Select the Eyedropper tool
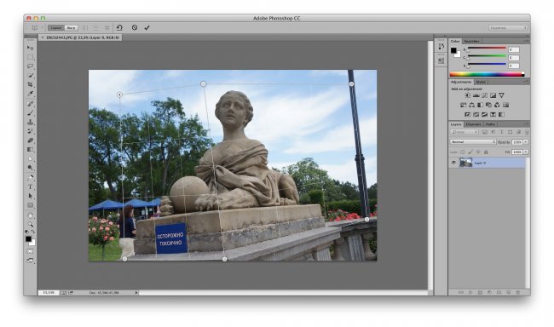 coord(31,94)
